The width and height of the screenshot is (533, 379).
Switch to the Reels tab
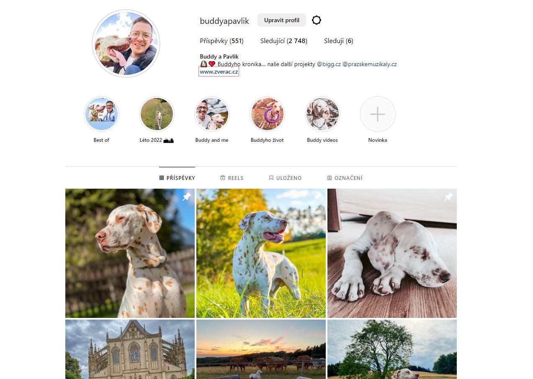pyautogui.click(x=232, y=178)
